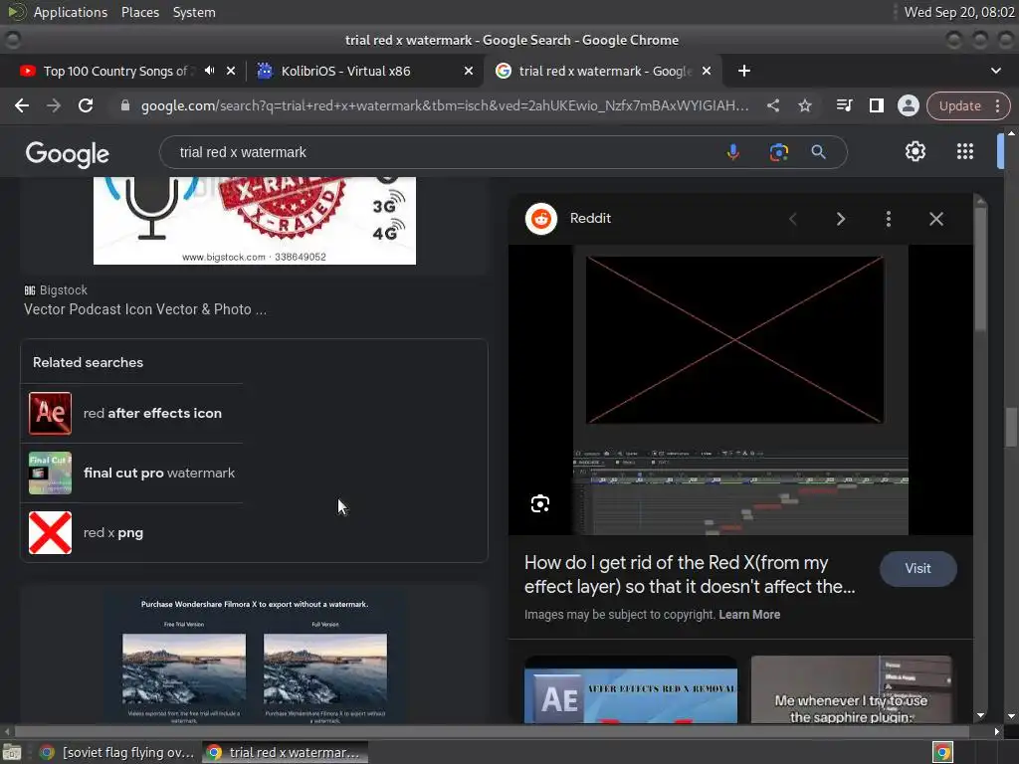
Task: Share this page using the share icon
Action: click(x=772, y=105)
